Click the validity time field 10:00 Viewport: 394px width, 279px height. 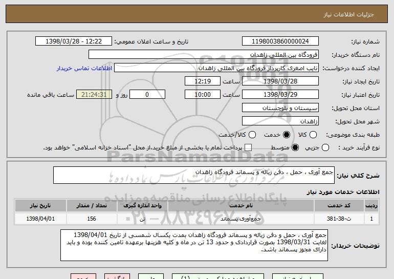203,95
